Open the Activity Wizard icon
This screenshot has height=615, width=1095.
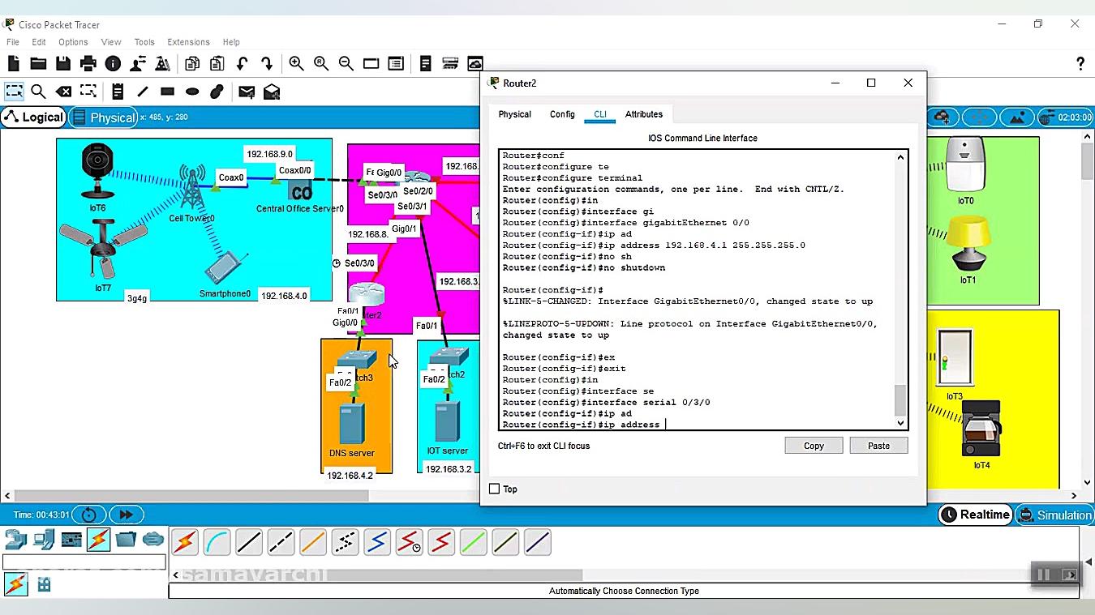click(162, 63)
